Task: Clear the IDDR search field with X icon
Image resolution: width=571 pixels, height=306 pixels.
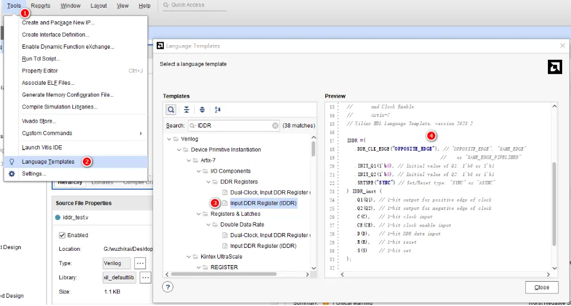Action: [275, 126]
